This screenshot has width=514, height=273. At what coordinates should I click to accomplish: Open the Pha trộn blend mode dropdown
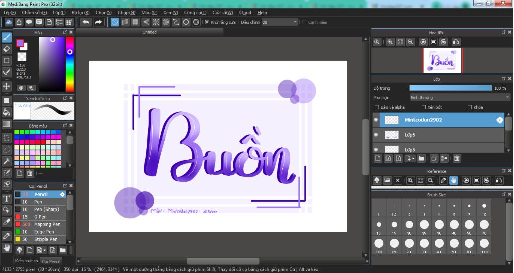click(x=460, y=98)
